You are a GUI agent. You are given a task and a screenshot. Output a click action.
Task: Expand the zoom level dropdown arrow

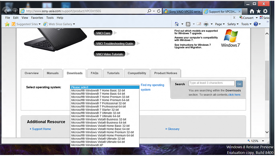263,141
